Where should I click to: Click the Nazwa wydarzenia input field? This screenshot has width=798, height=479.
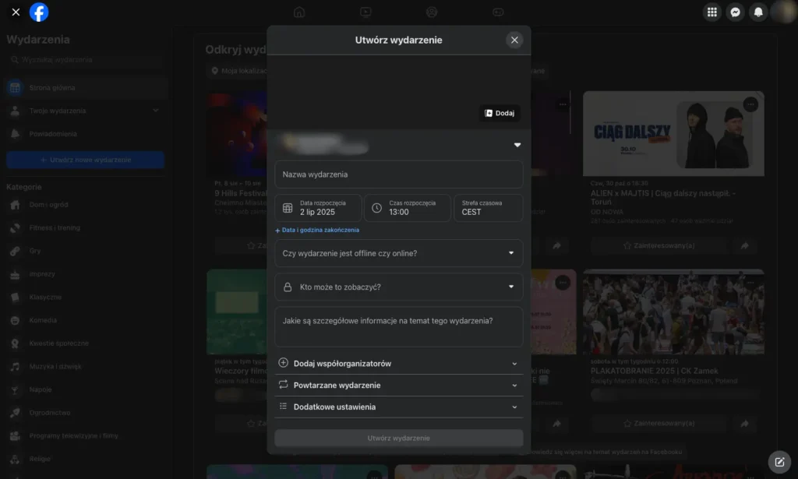(398, 174)
